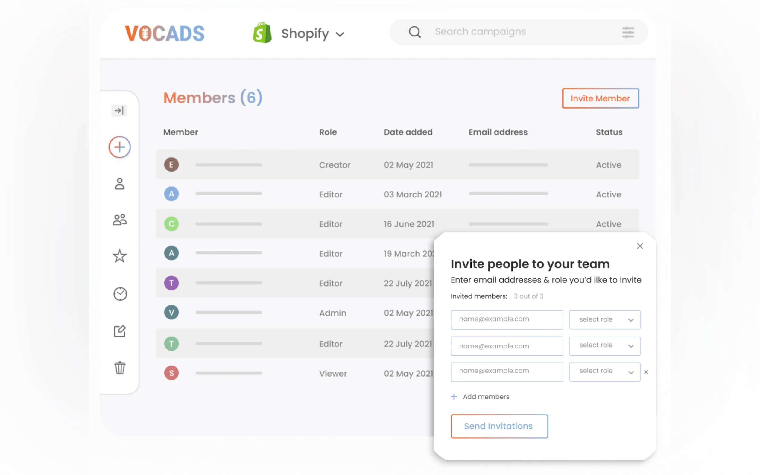The height and width of the screenshot is (475, 760).
Task: Close the invite people dialog
Action: 640,246
